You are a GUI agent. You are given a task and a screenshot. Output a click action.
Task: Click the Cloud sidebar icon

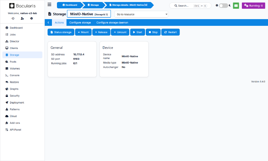tap(7, 116)
